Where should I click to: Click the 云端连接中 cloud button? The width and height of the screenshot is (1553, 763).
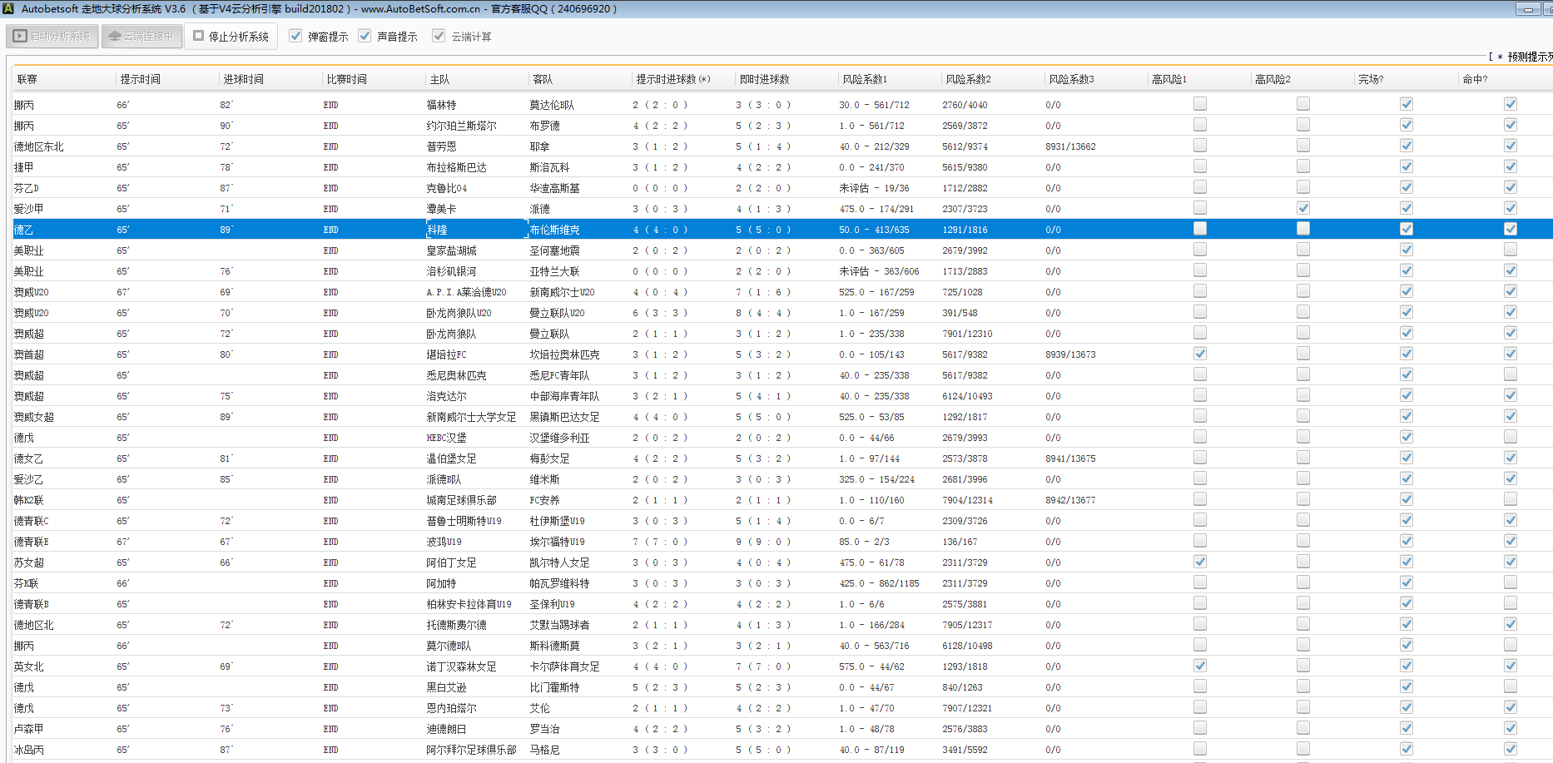[141, 37]
